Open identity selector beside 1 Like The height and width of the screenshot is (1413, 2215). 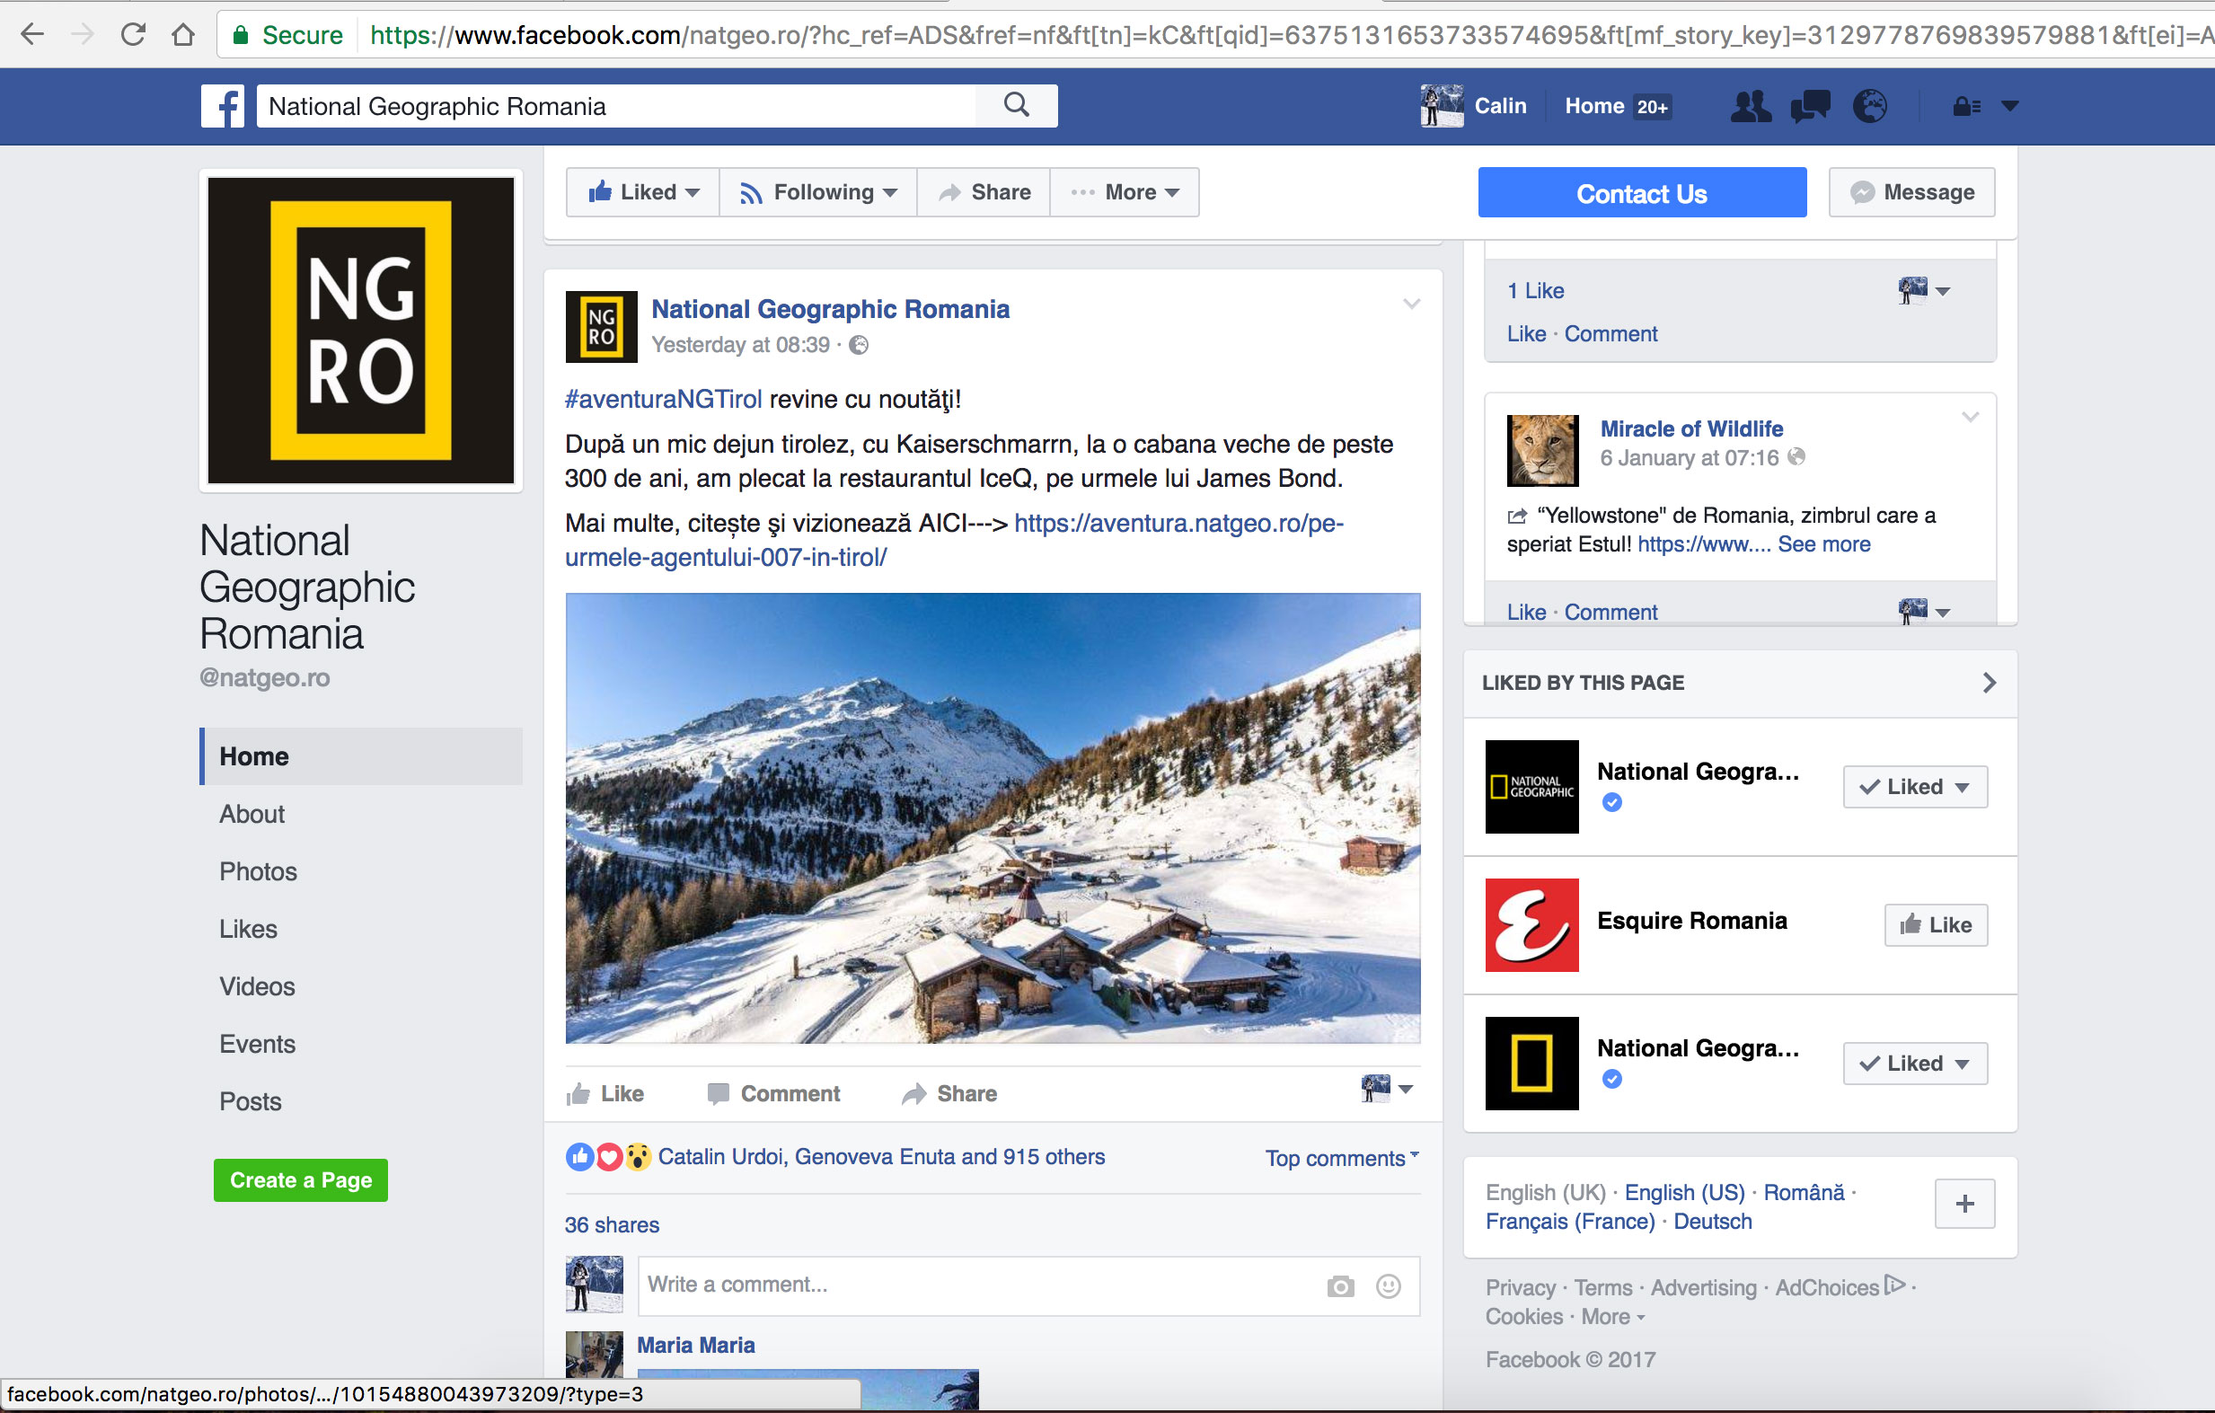(x=1923, y=291)
